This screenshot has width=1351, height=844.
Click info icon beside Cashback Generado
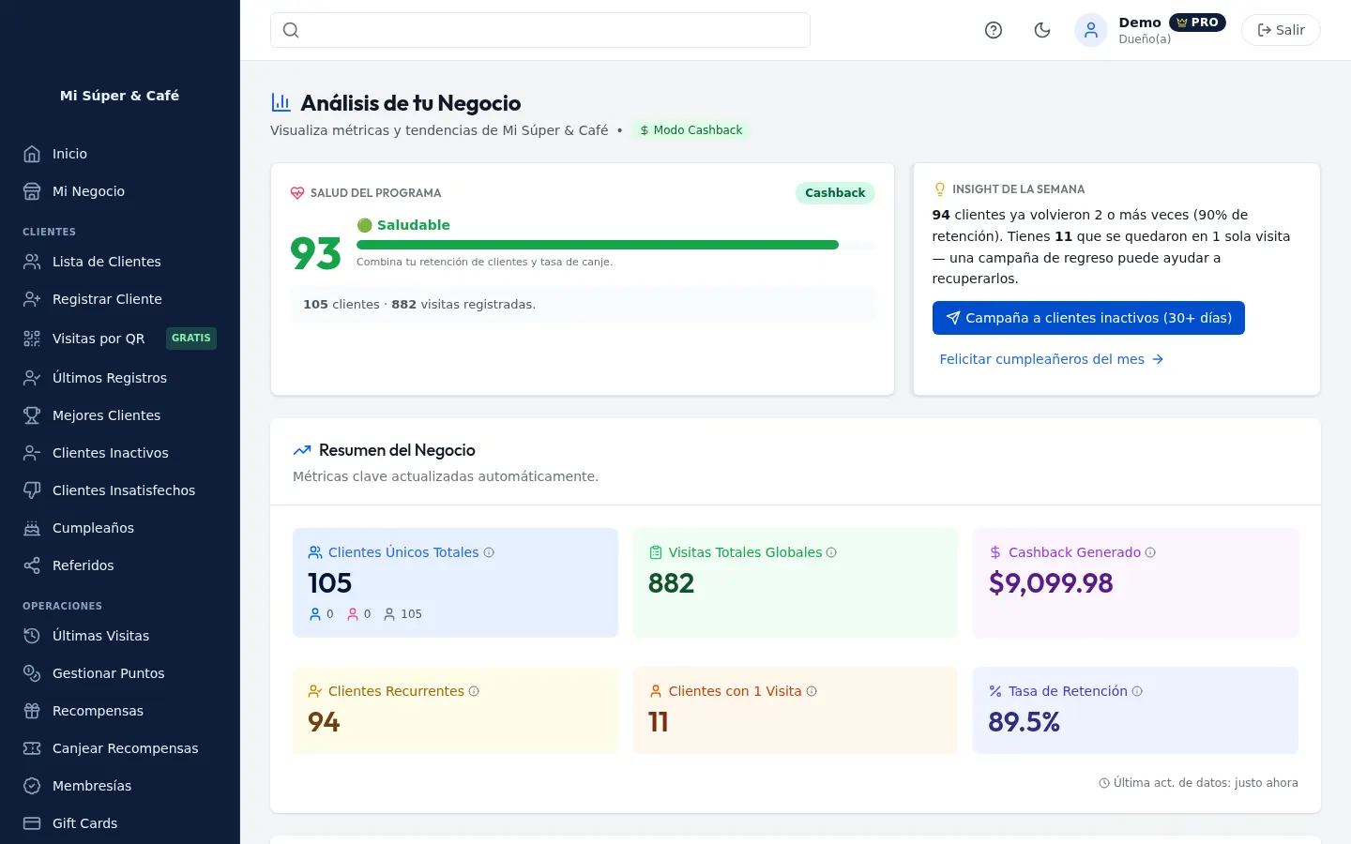(1150, 552)
